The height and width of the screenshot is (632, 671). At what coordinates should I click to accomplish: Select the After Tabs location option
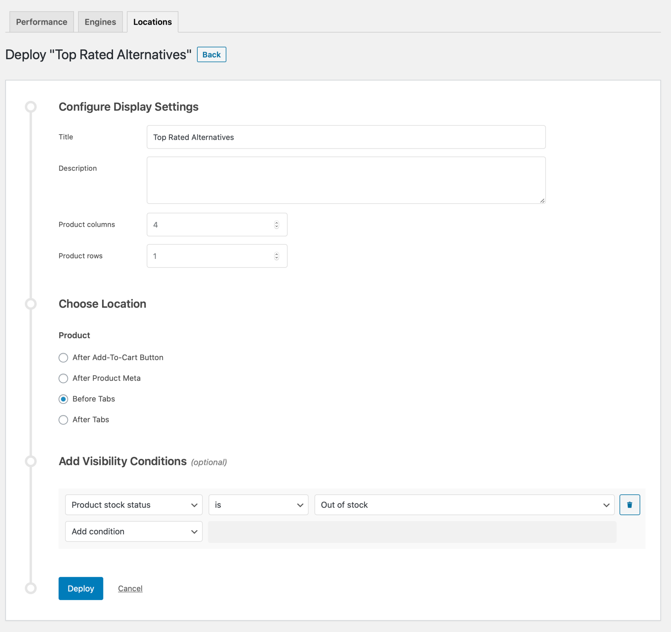pos(63,420)
